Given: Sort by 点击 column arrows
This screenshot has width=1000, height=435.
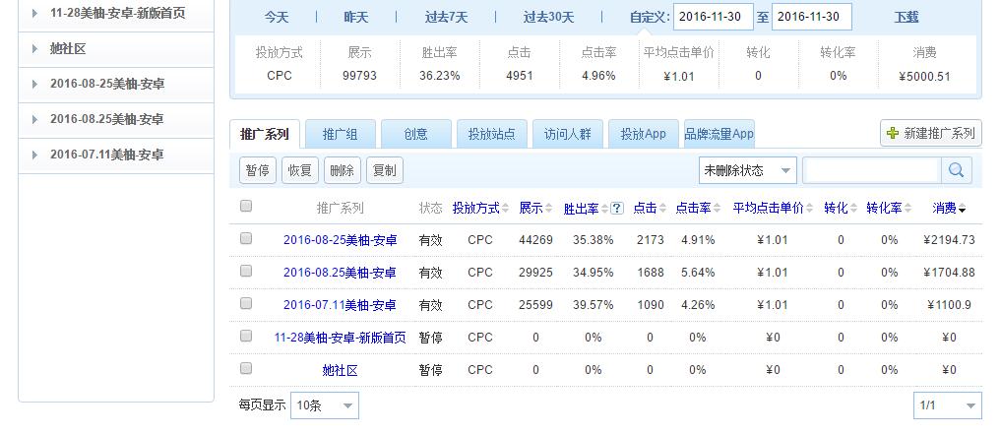Looking at the screenshot, I should tap(662, 209).
